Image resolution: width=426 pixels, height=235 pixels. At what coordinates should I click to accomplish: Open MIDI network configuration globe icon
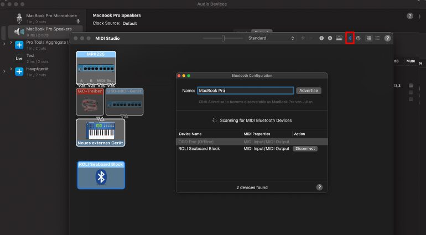coord(358,38)
